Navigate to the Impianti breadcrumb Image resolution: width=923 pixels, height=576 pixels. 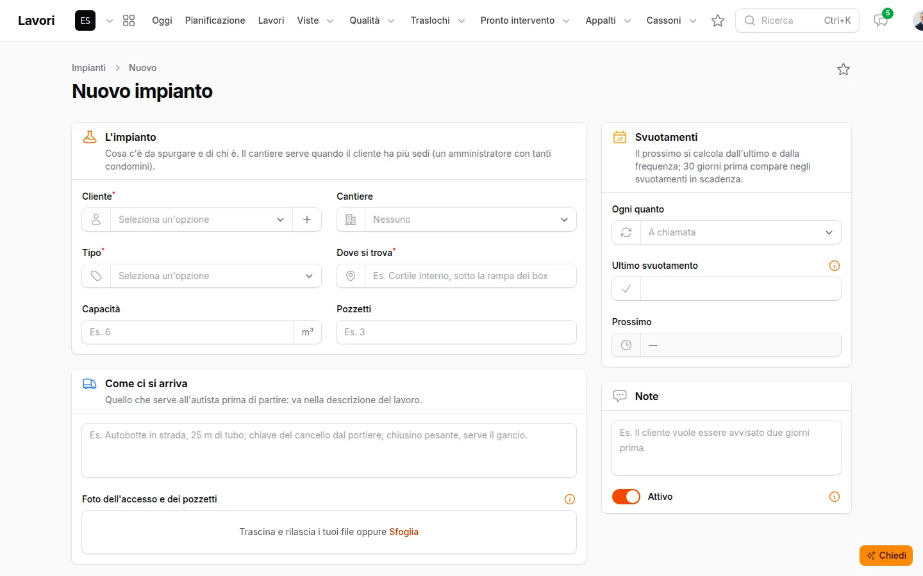(x=88, y=68)
